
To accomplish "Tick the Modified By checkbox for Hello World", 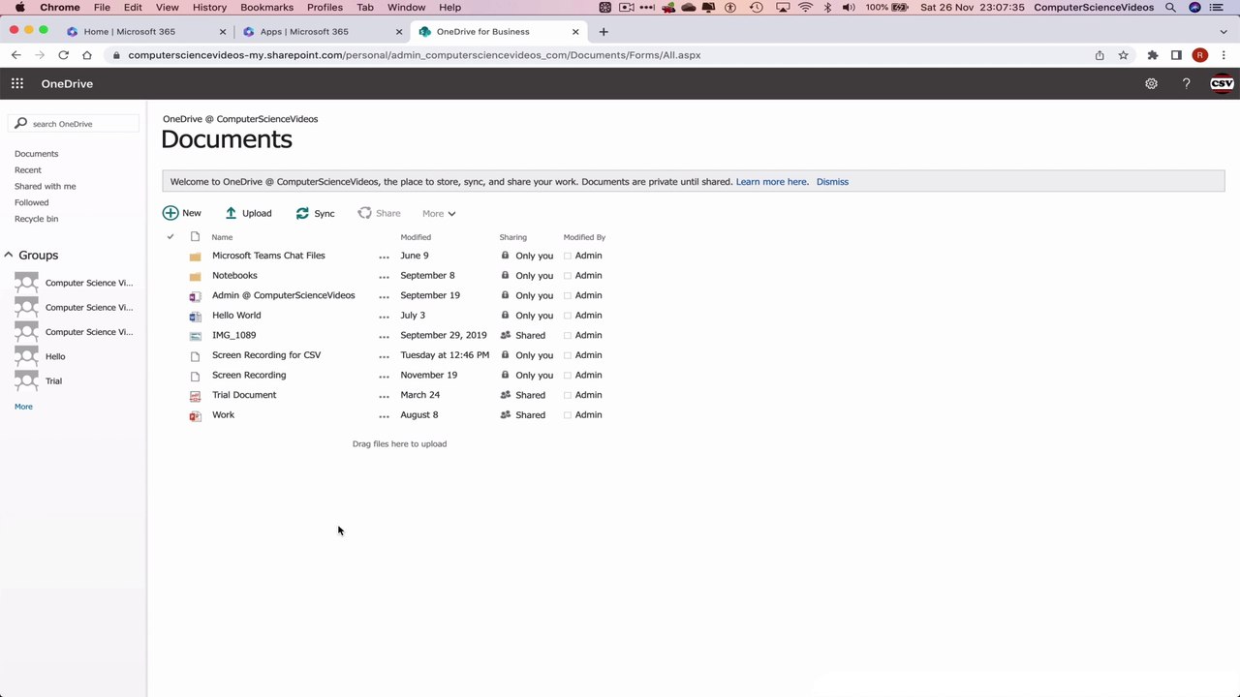I will [568, 316].
